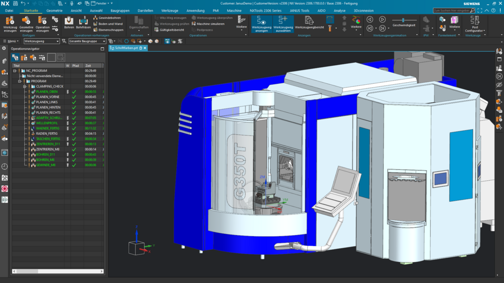Click the navigator horizontal scrollbar
Screen dimensions: 504x283
click(x=58, y=271)
